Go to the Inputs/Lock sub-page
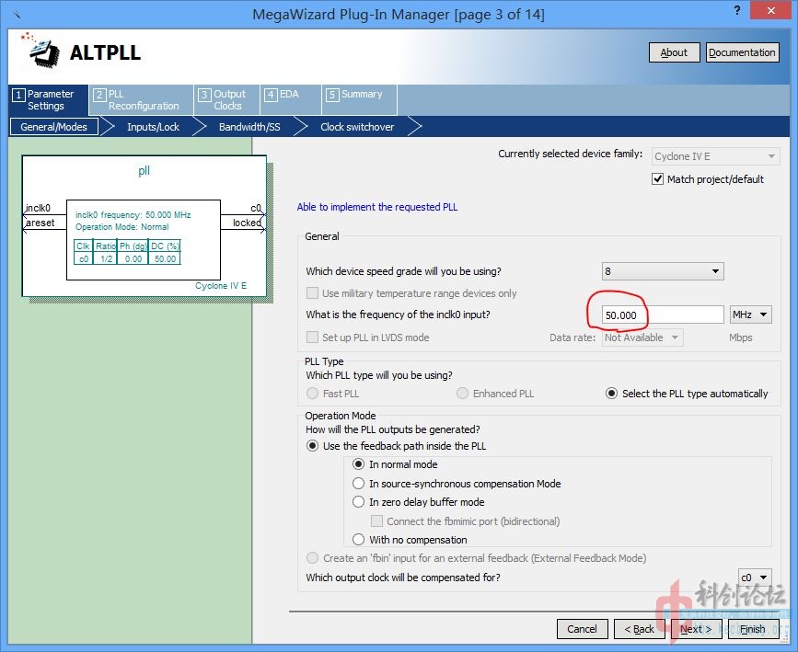Screen dimensions: 798x652 coord(153,127)
